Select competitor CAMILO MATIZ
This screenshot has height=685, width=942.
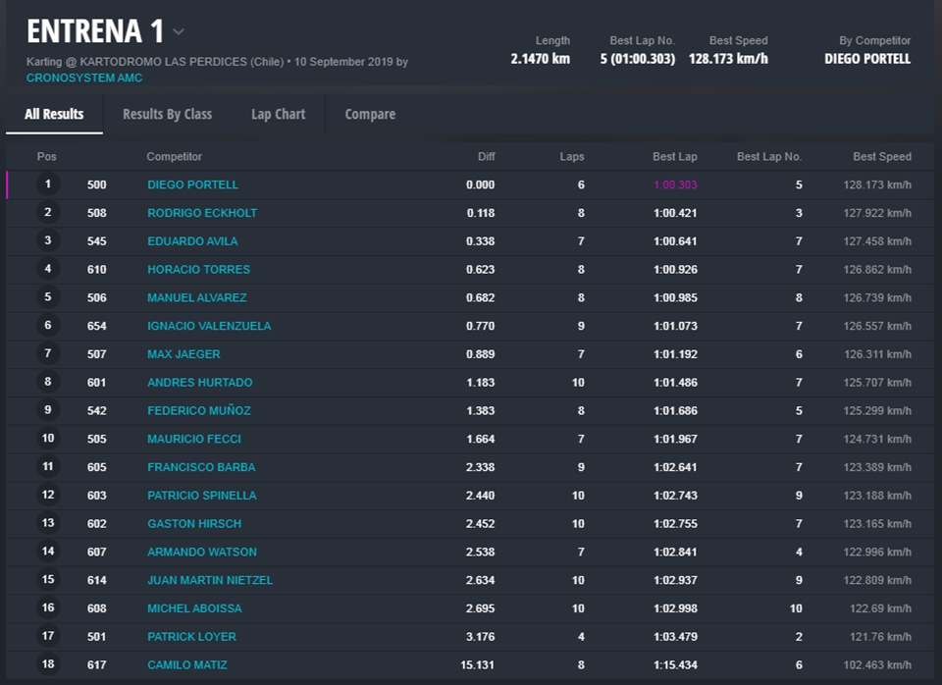[x=187, y=665]
